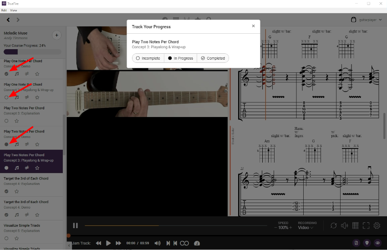Pause the video

pos(76,225)
